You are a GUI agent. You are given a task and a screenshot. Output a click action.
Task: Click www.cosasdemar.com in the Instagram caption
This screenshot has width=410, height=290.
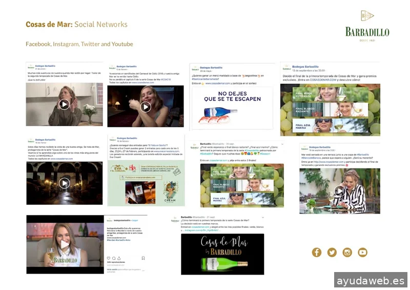(x=116, y=238)
